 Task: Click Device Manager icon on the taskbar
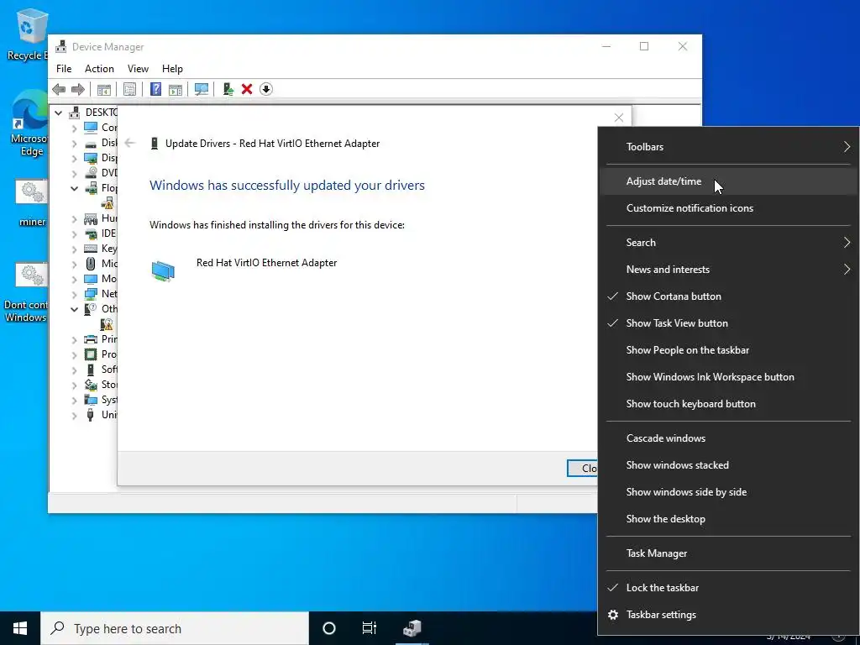click(412, 628)
